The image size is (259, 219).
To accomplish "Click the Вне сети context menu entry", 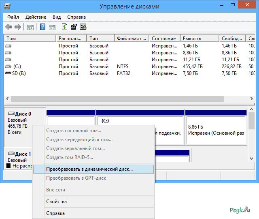I will pos(93,190).
